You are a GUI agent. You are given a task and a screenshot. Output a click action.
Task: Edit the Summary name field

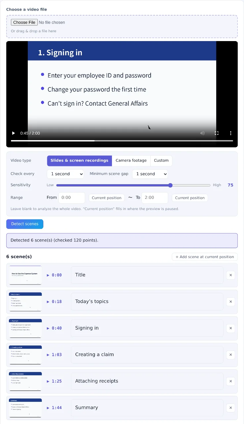[x=147, y=407]
